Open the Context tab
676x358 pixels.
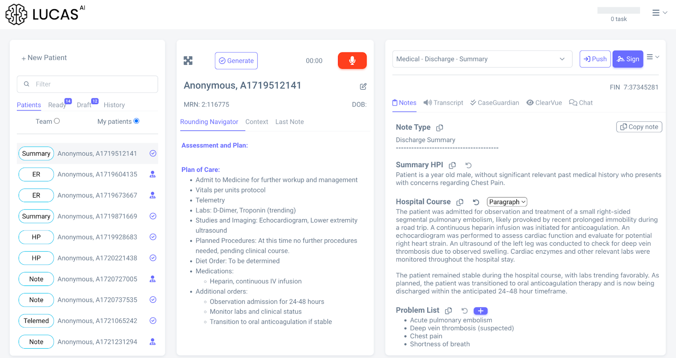(x=256, y=122)
